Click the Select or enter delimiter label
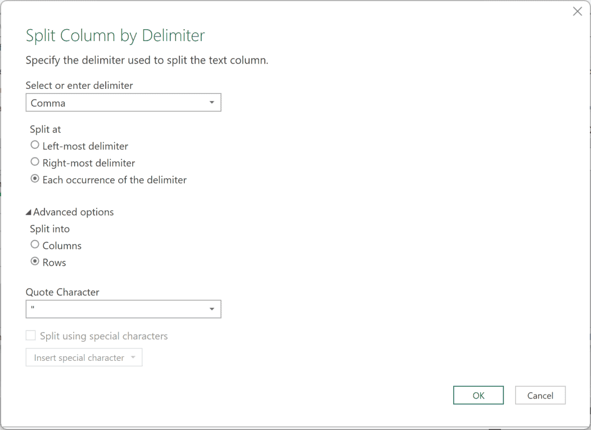This screenshot has height=430, width=591. (x=79, y=85)
